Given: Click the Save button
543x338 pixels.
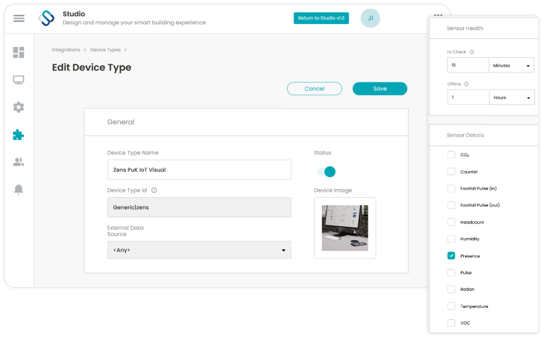Looking at the screenshot, I should tap(380, 89).
